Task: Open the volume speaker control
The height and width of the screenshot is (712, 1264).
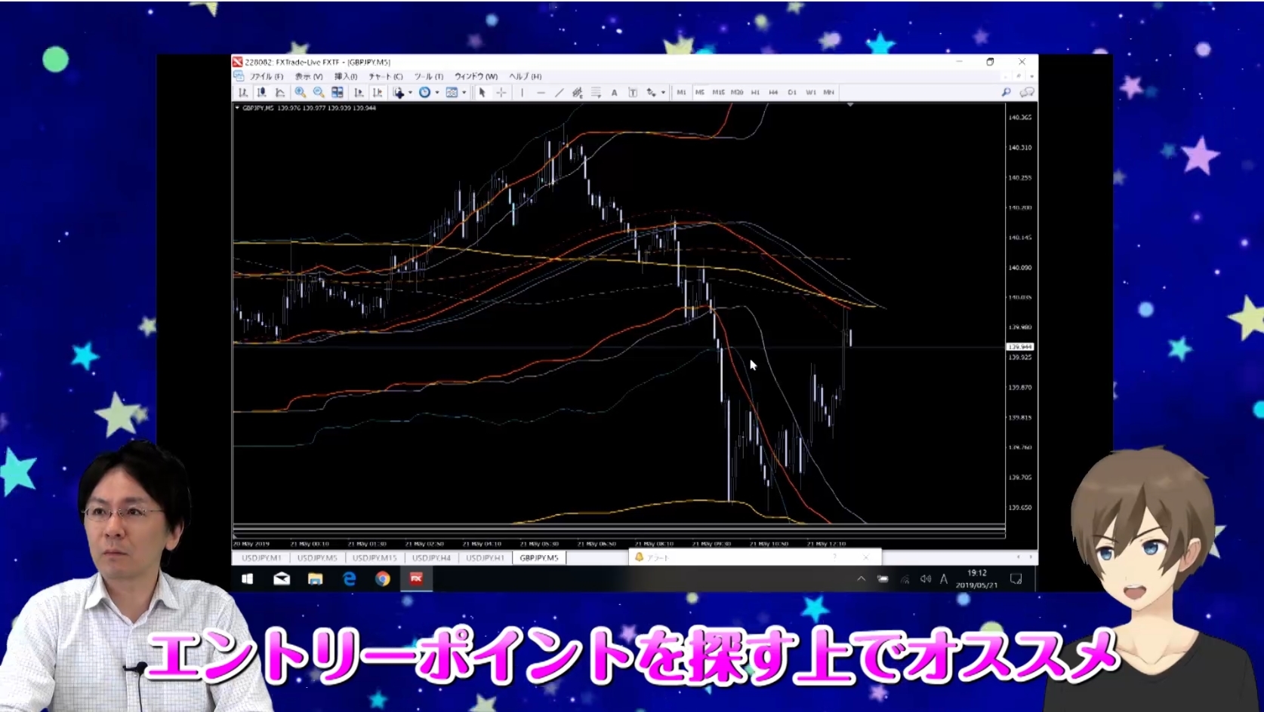Action: 925,579
